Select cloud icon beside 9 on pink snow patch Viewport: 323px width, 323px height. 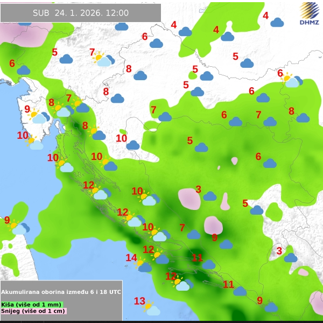tap(226, 244)
